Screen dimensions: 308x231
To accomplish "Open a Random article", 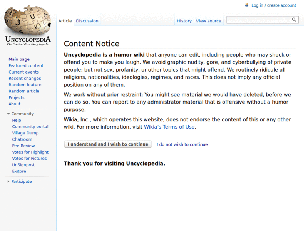I will [24, 91].
